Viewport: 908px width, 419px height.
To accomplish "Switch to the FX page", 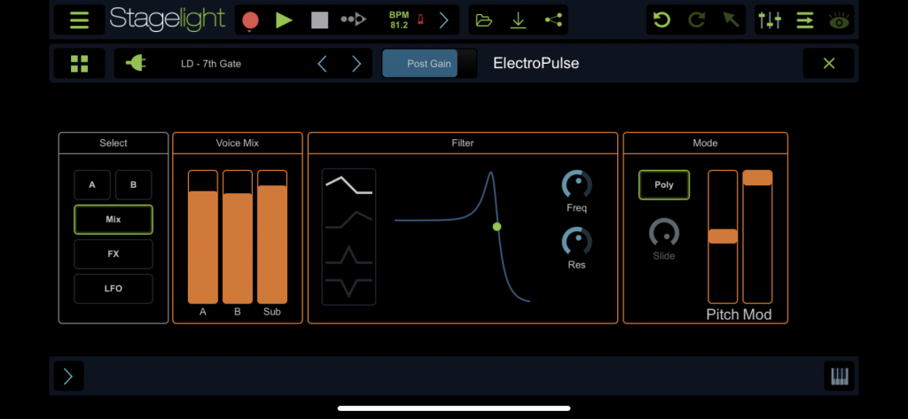I will (113, 254).
